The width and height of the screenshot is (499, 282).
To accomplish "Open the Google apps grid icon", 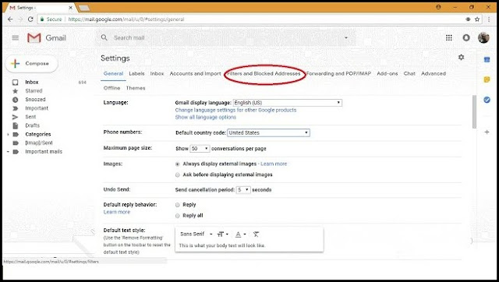I will click(x=449, y=38).
